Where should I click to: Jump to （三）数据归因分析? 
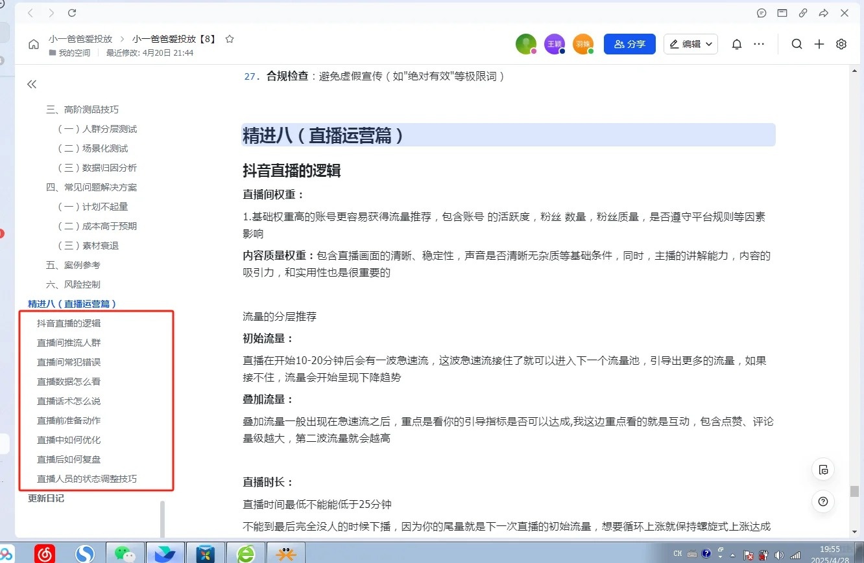coord(97,168)
